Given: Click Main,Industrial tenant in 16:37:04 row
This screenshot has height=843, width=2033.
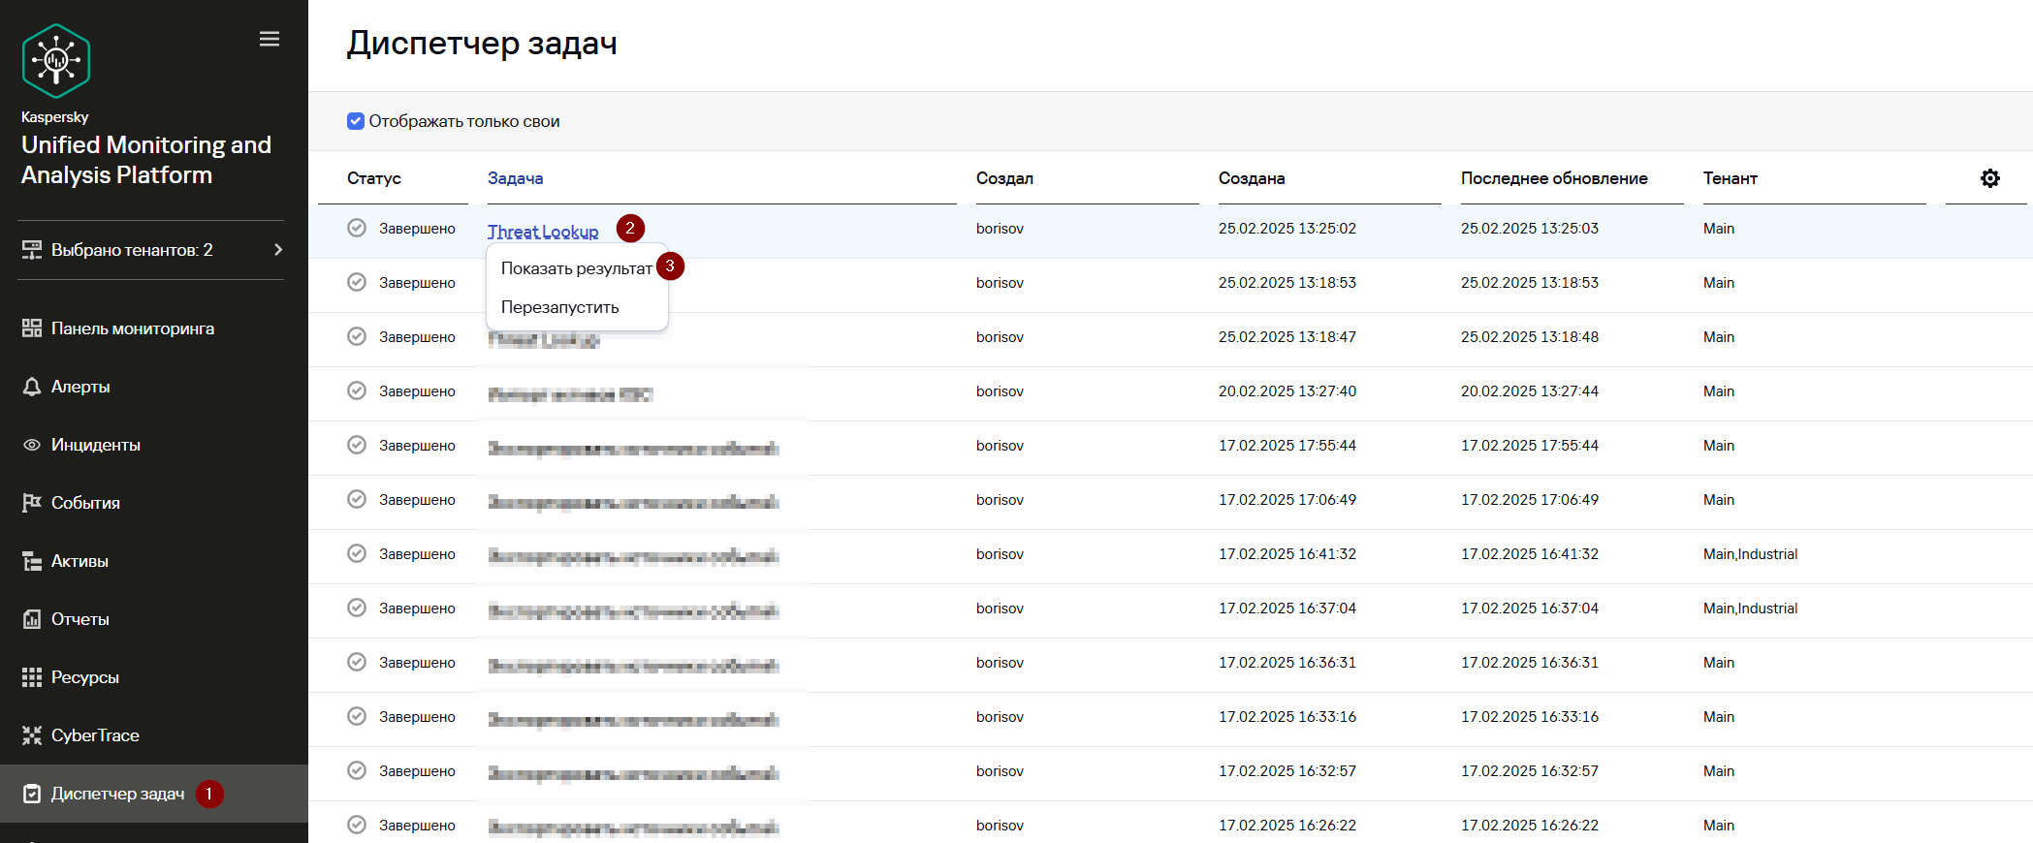Looking at the screenshot, I should (x=1750, y=609).
